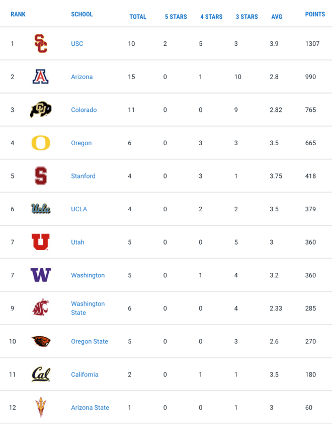Screen dimensions: 332x424
Task: Open the USC school link
Action: point(77,43)
